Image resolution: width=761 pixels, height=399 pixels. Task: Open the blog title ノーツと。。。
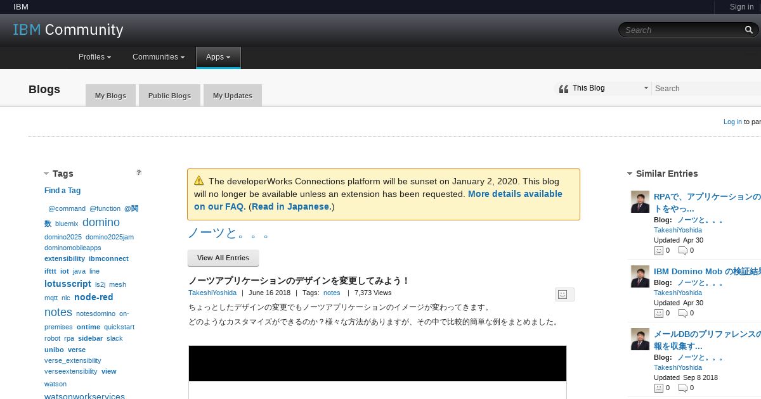click(x=229, y=232)
